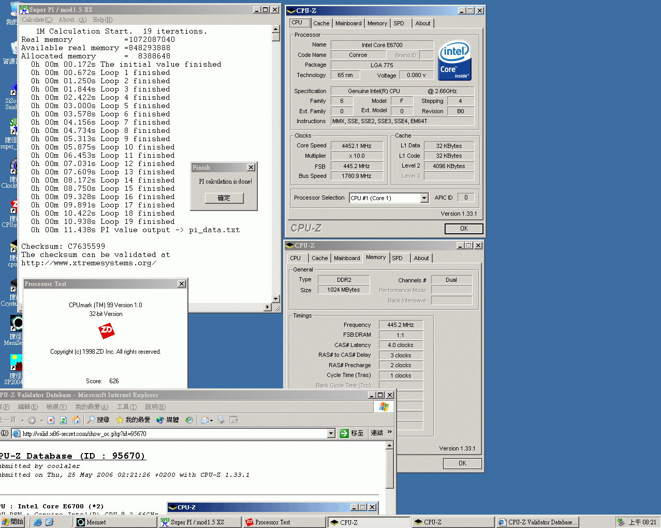Open the Calculate menu in Super PI
Image resolution: width=661 pixels, height=528 pixels.
(x=37, y=20)
